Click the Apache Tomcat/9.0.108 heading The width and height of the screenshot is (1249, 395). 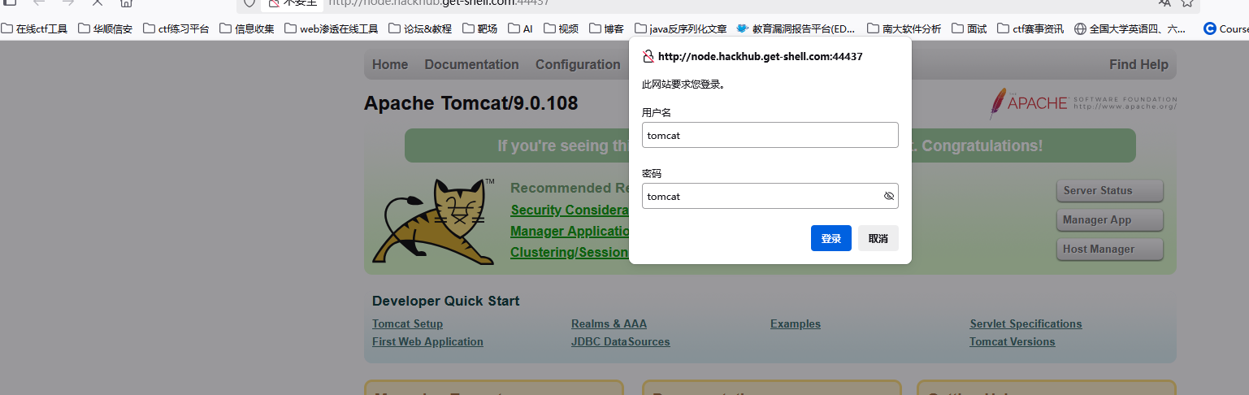[471, 103]
